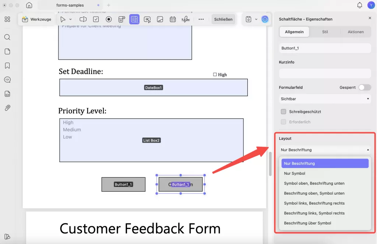Toggle the Gesperrt switch

(365, 87)
